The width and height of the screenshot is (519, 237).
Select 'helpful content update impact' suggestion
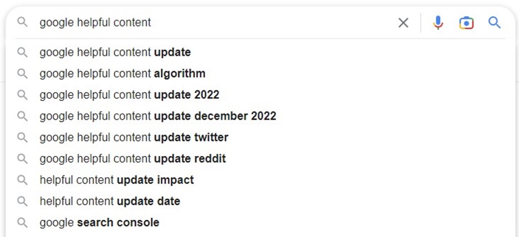[x=261, y=180]
